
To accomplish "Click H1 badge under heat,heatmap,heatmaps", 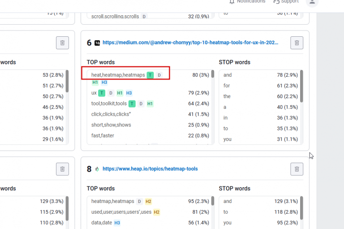I will (95, 82).
